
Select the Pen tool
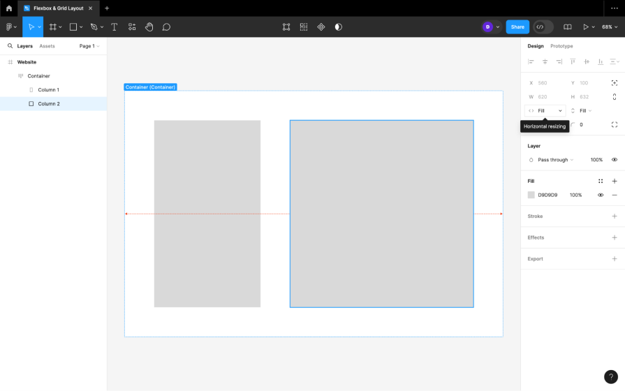pyautogui.click(x=94, y=27)
